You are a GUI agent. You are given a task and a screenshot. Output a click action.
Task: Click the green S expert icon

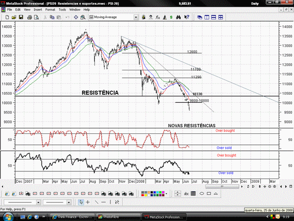tap(171, 17)
